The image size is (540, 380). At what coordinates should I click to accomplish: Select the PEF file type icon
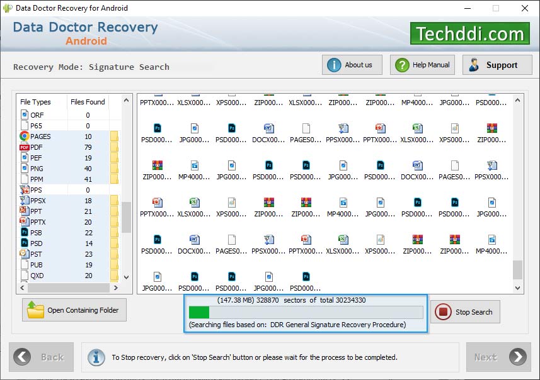[25, 157]
